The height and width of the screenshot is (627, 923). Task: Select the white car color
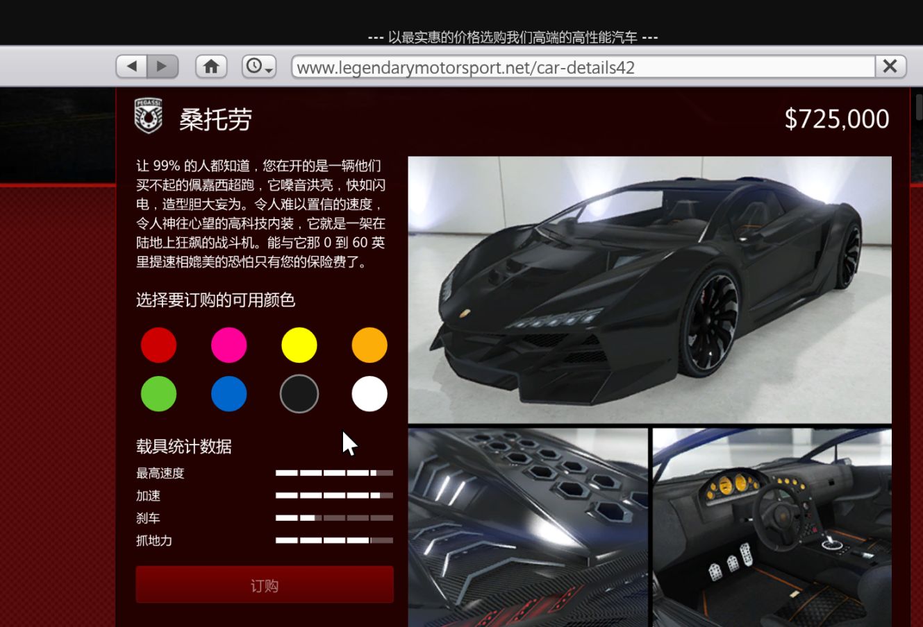coord(369,394)
